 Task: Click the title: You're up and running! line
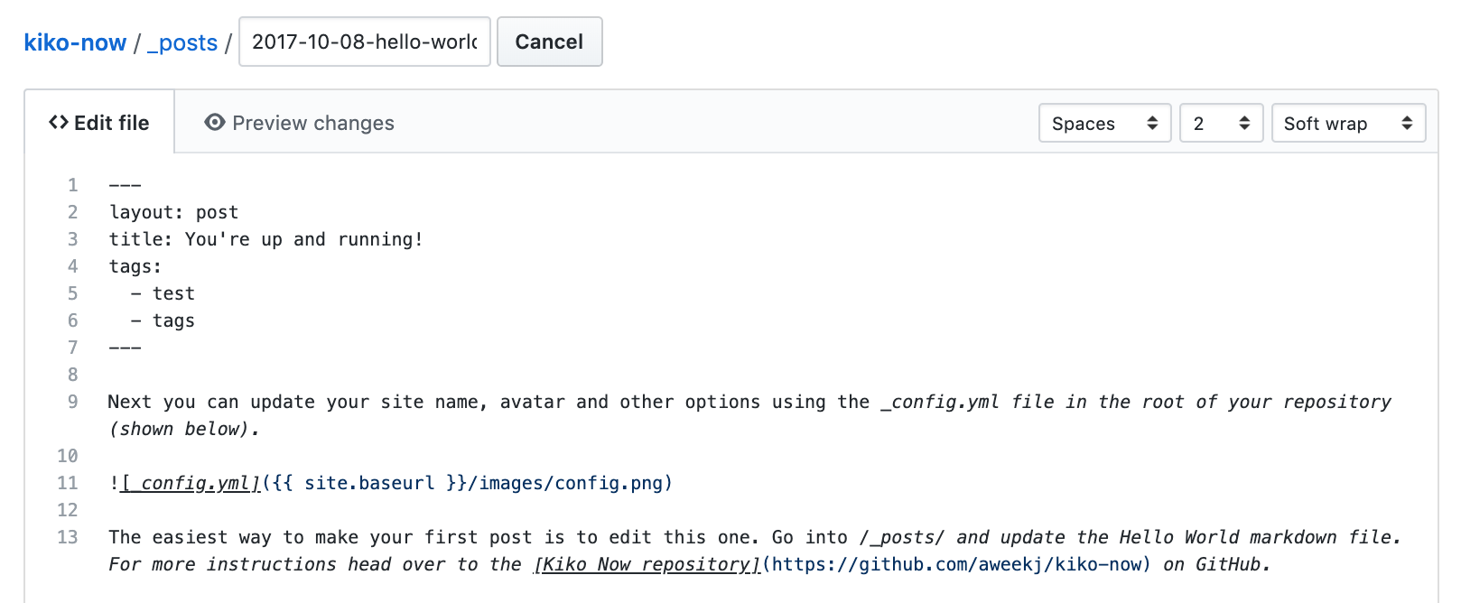click(x=265, y=239)
